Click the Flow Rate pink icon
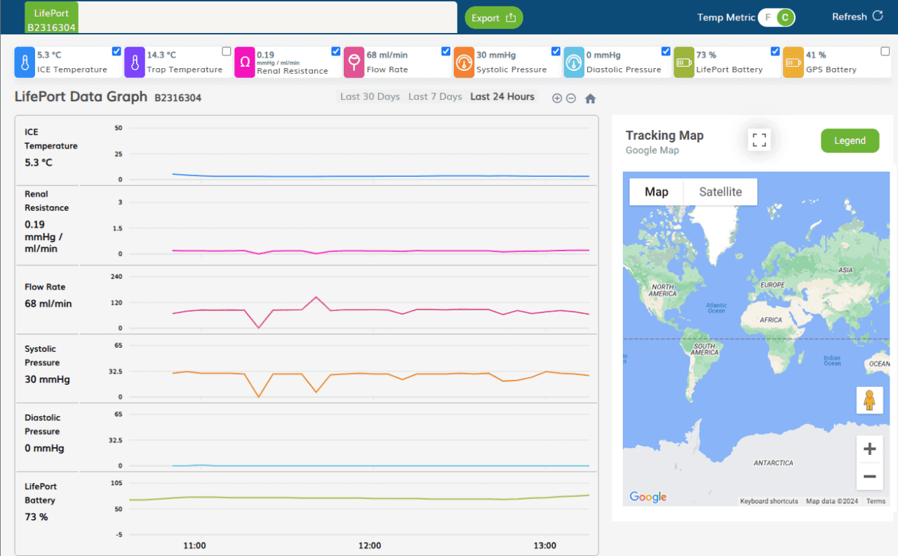The image size is (898, 556). [x=354, y=62]
